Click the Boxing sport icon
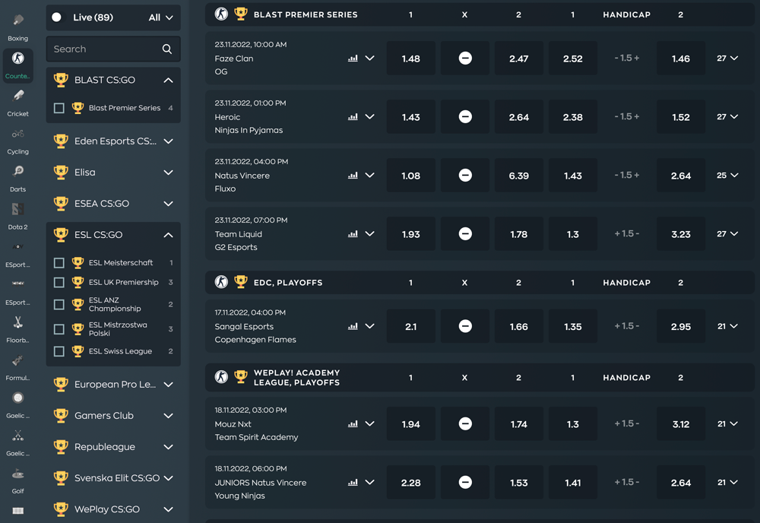The height and width of the screenshot is (523, 760). [x=17, y=21]
